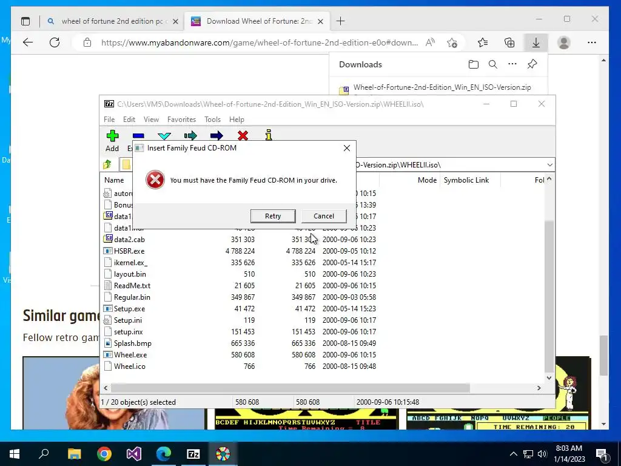The image size is (621, 466).
Task: Click the Delete red X icon in 7-Zip
Action: (243, 136)
